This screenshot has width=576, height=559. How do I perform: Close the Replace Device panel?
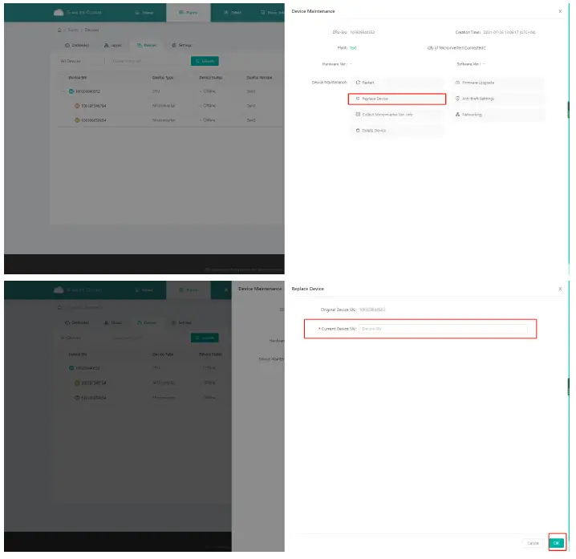point(560,289)
